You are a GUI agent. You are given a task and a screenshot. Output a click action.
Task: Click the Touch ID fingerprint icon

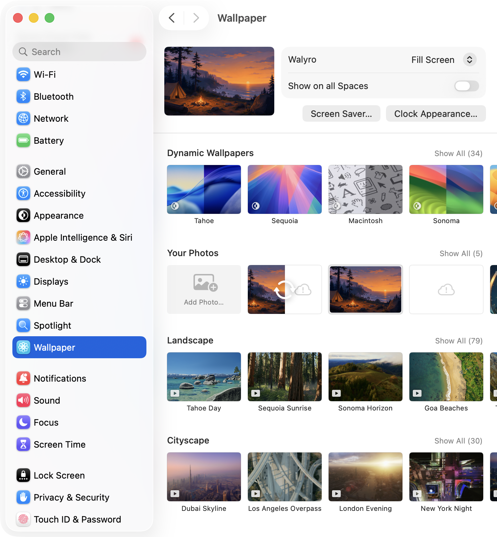coord(23,519)
